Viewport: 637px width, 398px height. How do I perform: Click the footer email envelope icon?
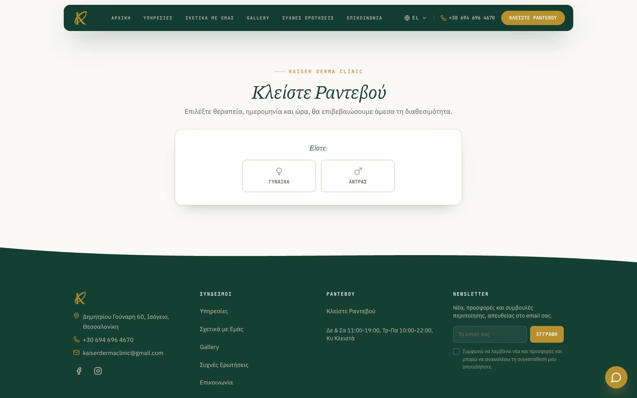(x=76, y=353)
